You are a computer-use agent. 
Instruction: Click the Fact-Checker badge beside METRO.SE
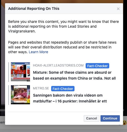(63, 89)
